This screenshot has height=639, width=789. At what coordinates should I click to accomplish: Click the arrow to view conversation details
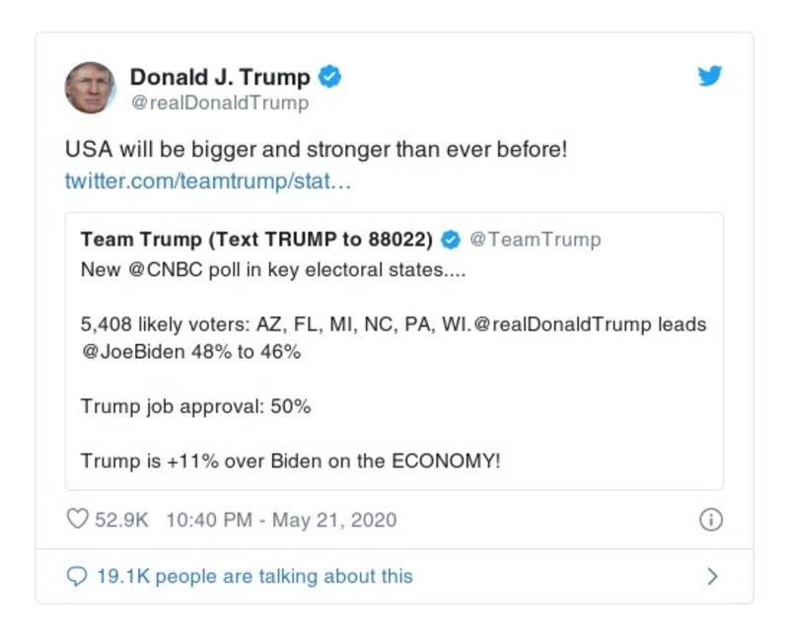tap(711, 575)
